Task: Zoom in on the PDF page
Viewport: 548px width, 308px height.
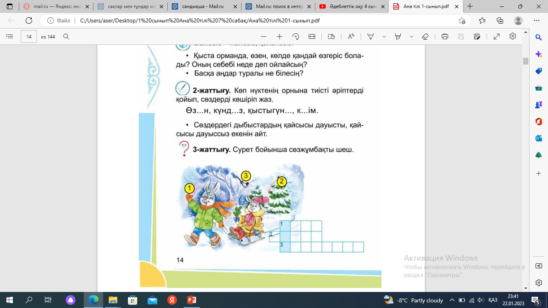Action: [280, 36]
